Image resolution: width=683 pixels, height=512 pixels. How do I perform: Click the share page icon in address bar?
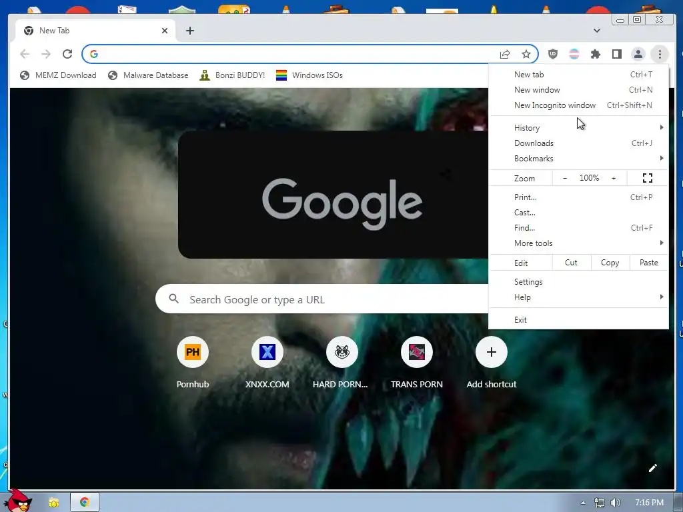(x=505, y=54)
